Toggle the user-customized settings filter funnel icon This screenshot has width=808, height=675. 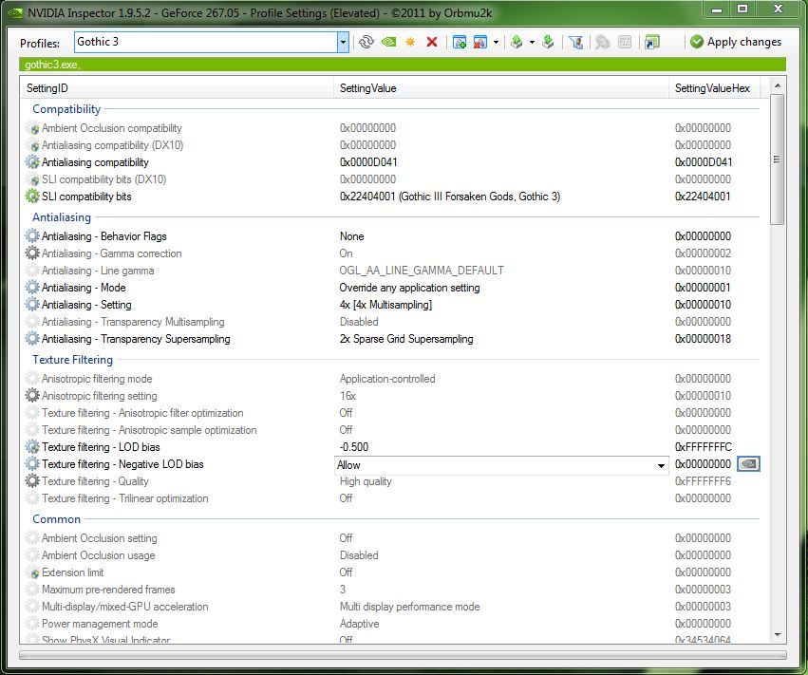tap(575, 42)
